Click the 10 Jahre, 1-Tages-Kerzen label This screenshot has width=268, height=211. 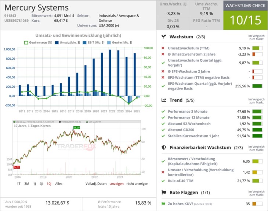click(x=32, y=126)
